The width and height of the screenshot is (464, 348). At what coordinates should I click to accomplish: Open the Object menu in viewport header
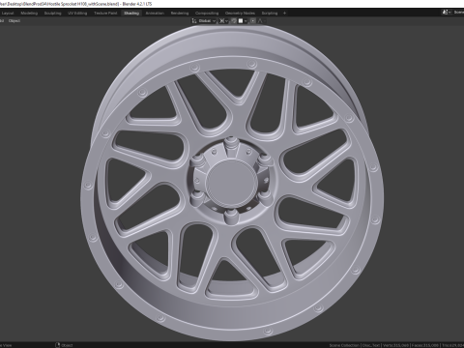(x=14, y=21)
